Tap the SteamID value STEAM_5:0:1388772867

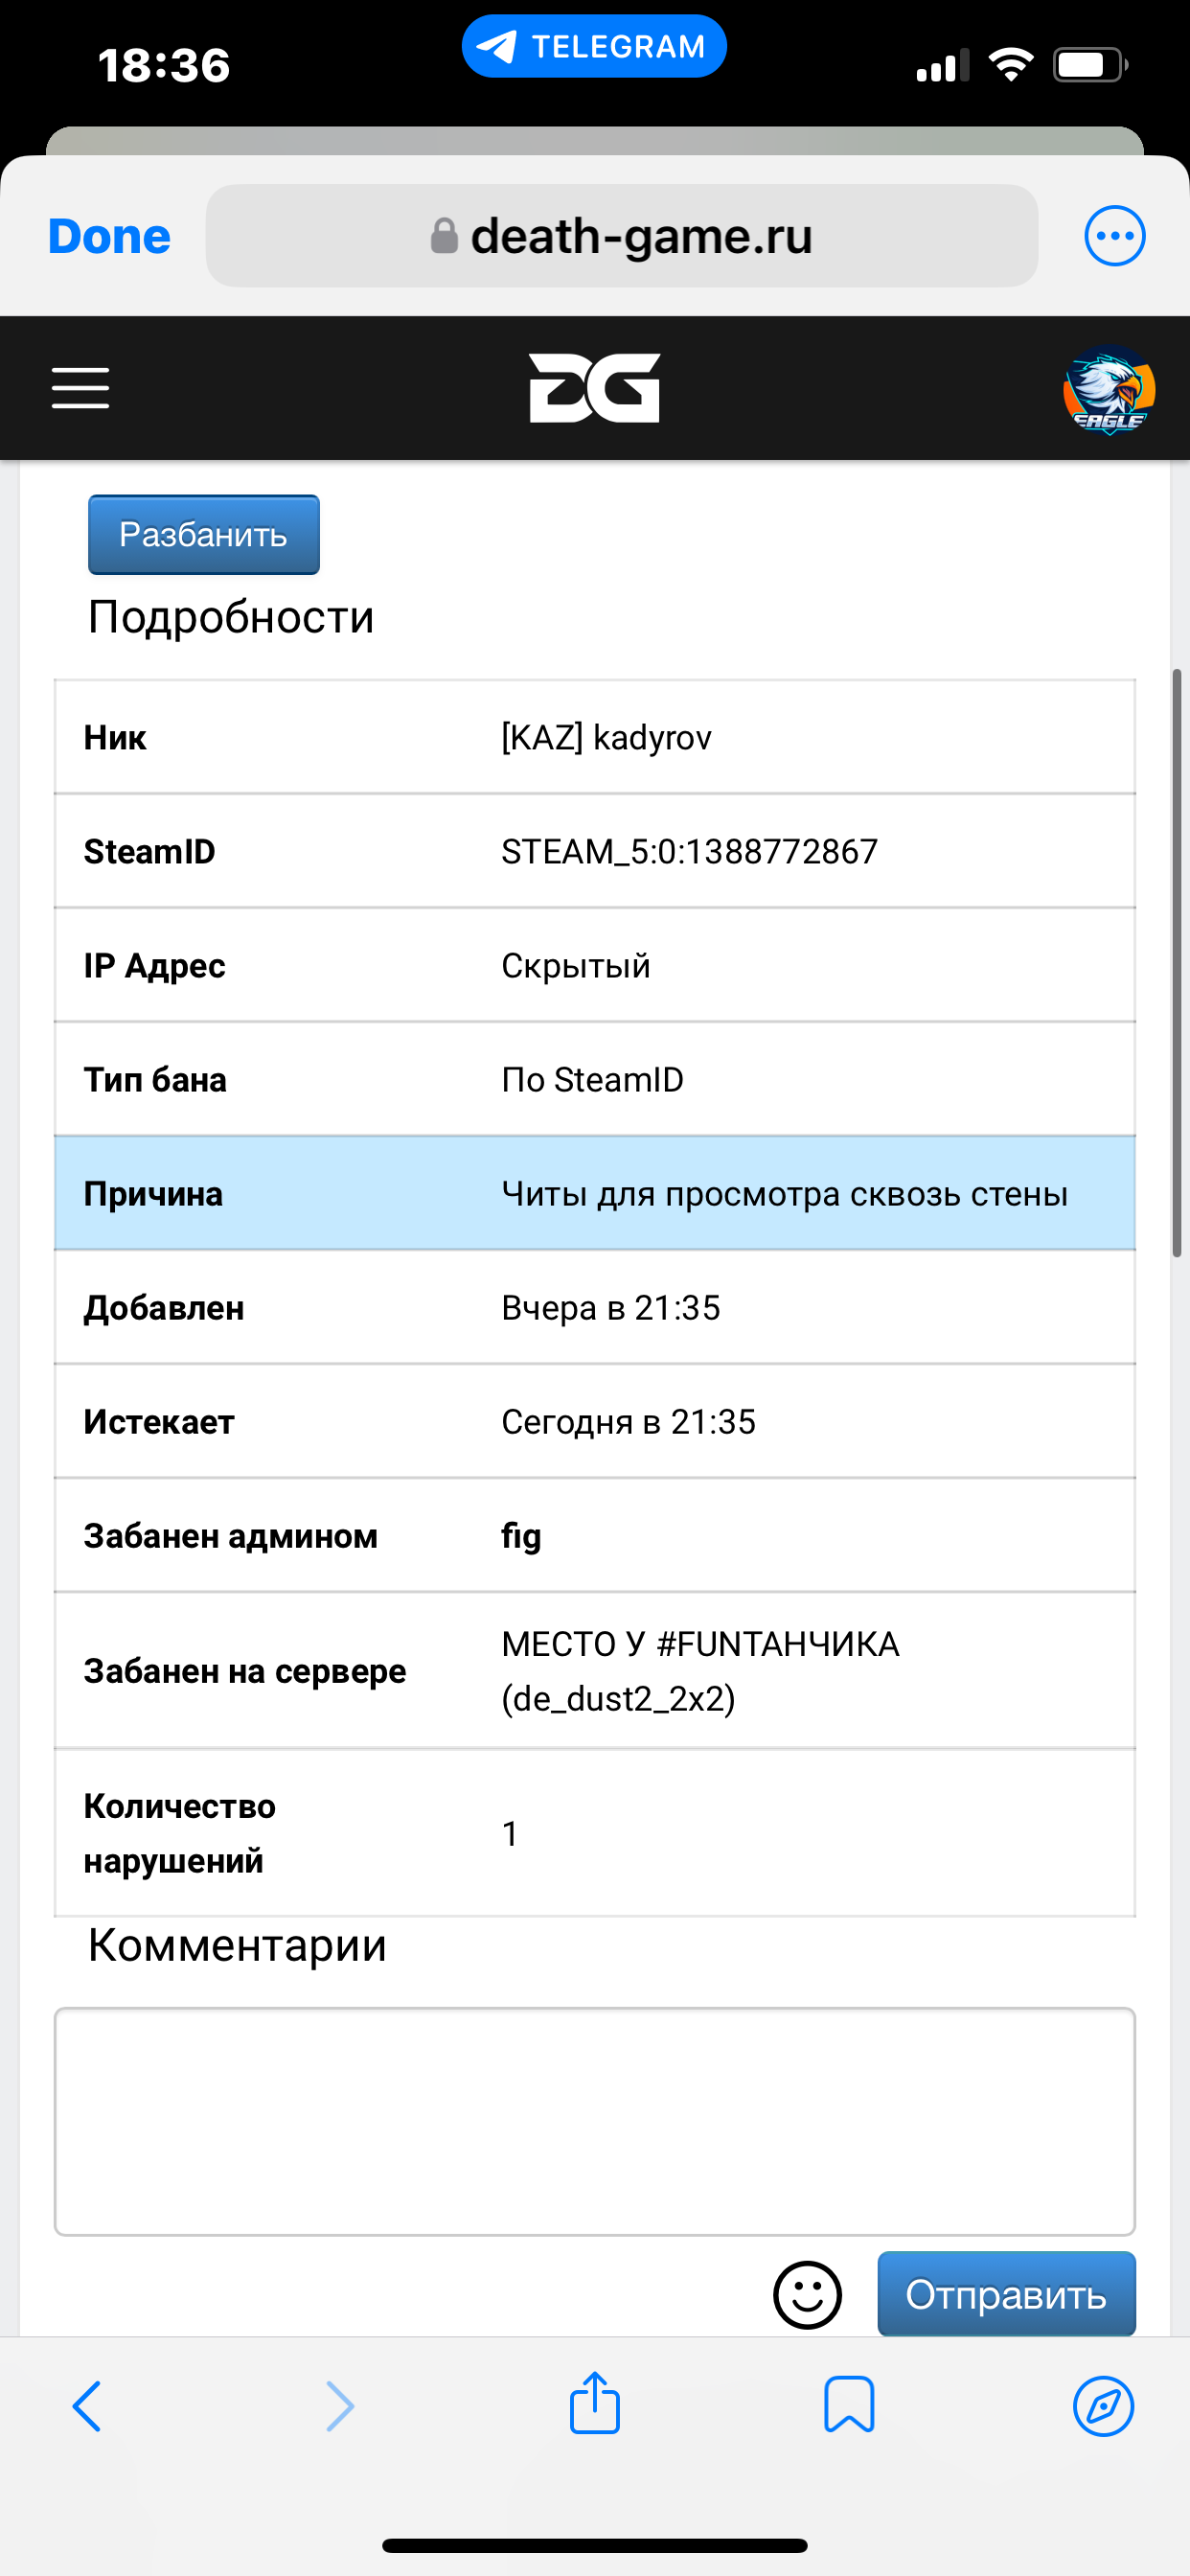pyautogui.click(x=689, y=851)
